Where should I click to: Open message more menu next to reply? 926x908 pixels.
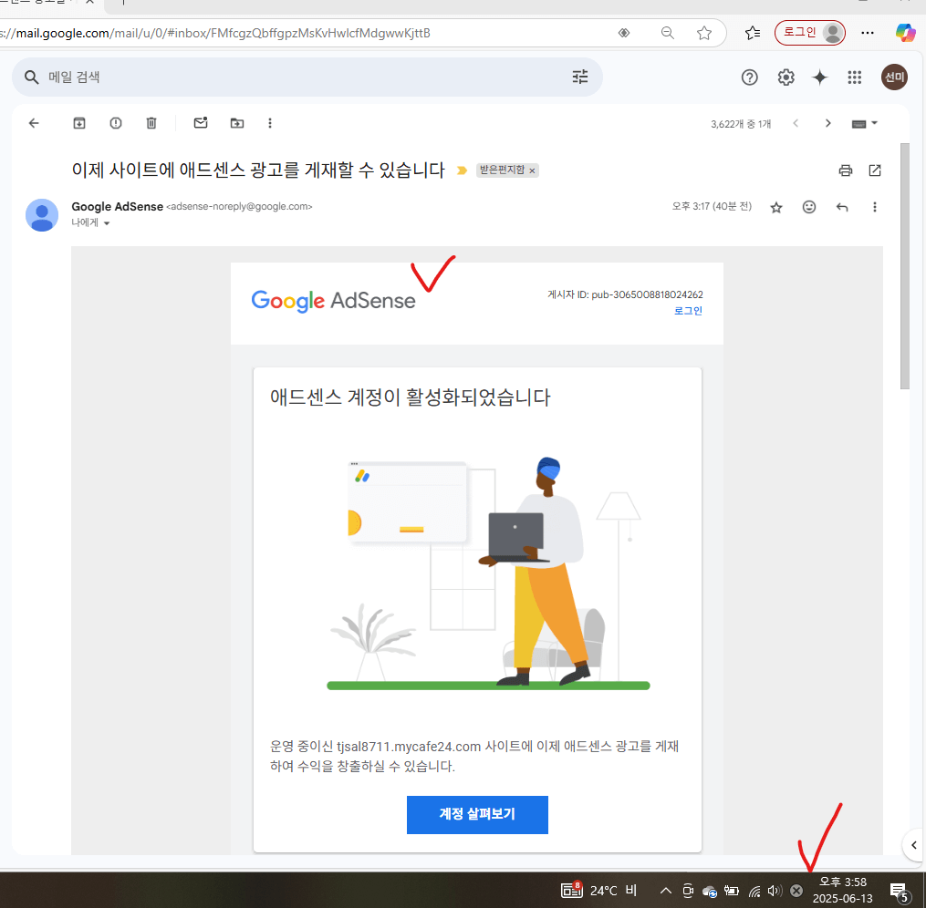[875, 207]
